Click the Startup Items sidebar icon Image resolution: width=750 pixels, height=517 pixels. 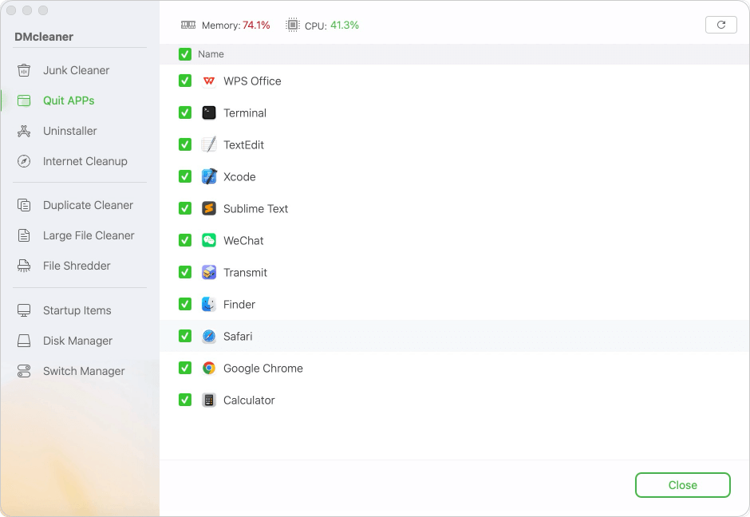point(25,310)
